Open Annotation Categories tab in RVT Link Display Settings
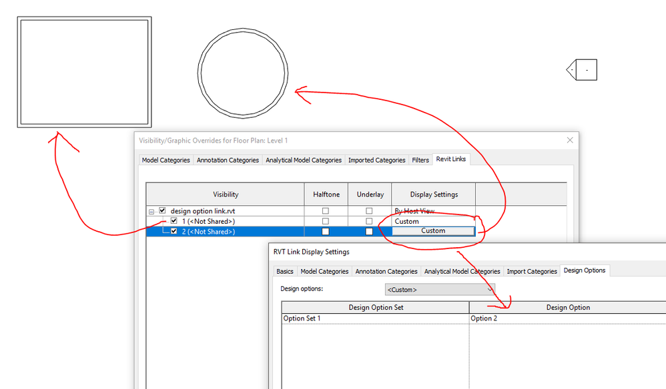This screenshot has height=389, width=666. [x=386, y=272]
